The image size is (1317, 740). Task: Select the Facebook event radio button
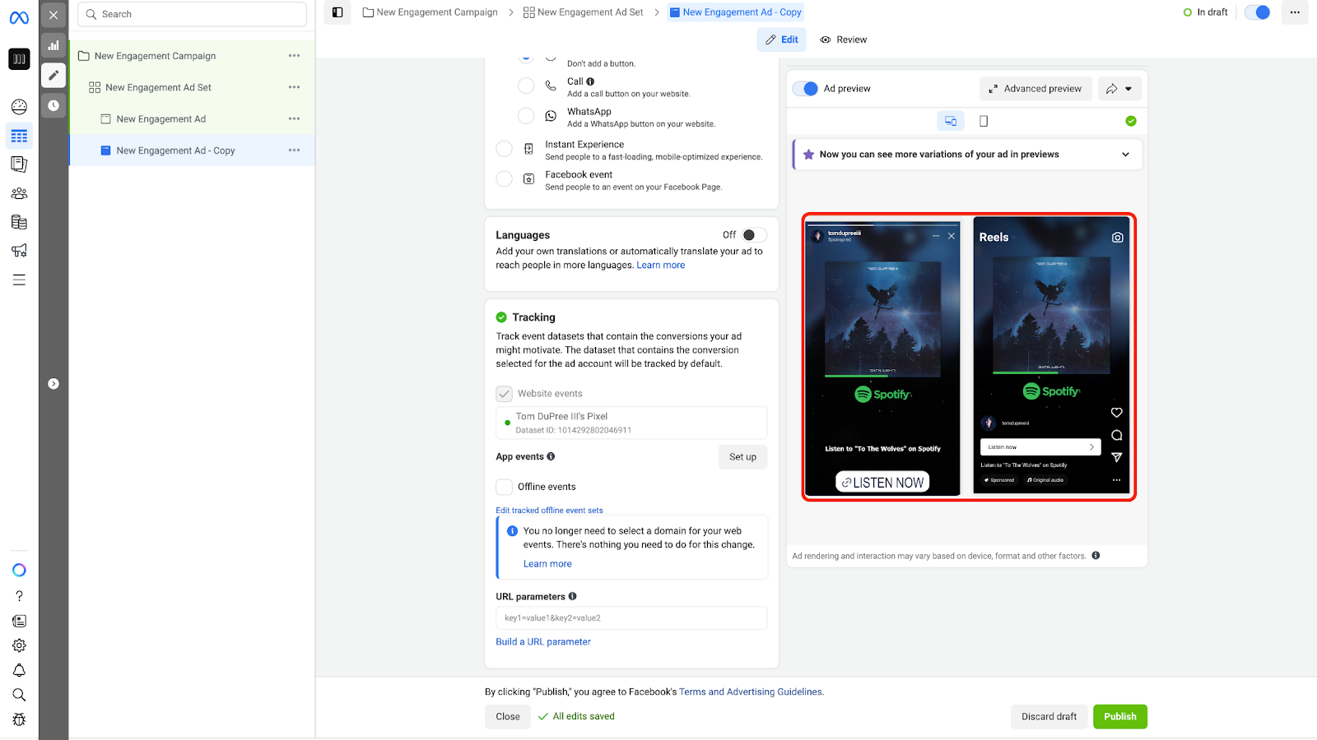tap(505, 178)
